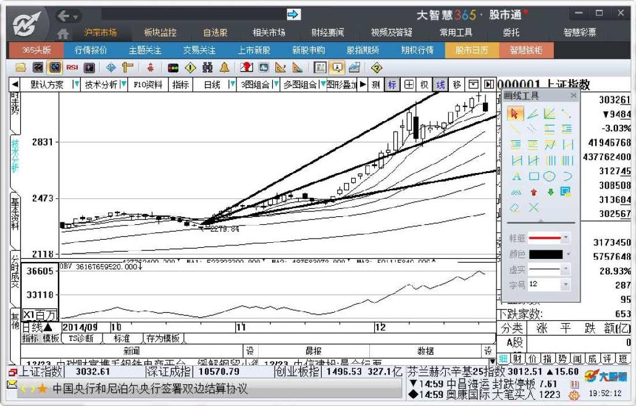Select the arc drawing tool
The image size is (636, 406).
pos(567,176)
